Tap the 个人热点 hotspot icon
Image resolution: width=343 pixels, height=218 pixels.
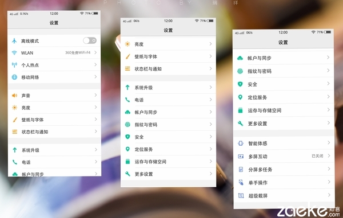[x=14, y=65]
